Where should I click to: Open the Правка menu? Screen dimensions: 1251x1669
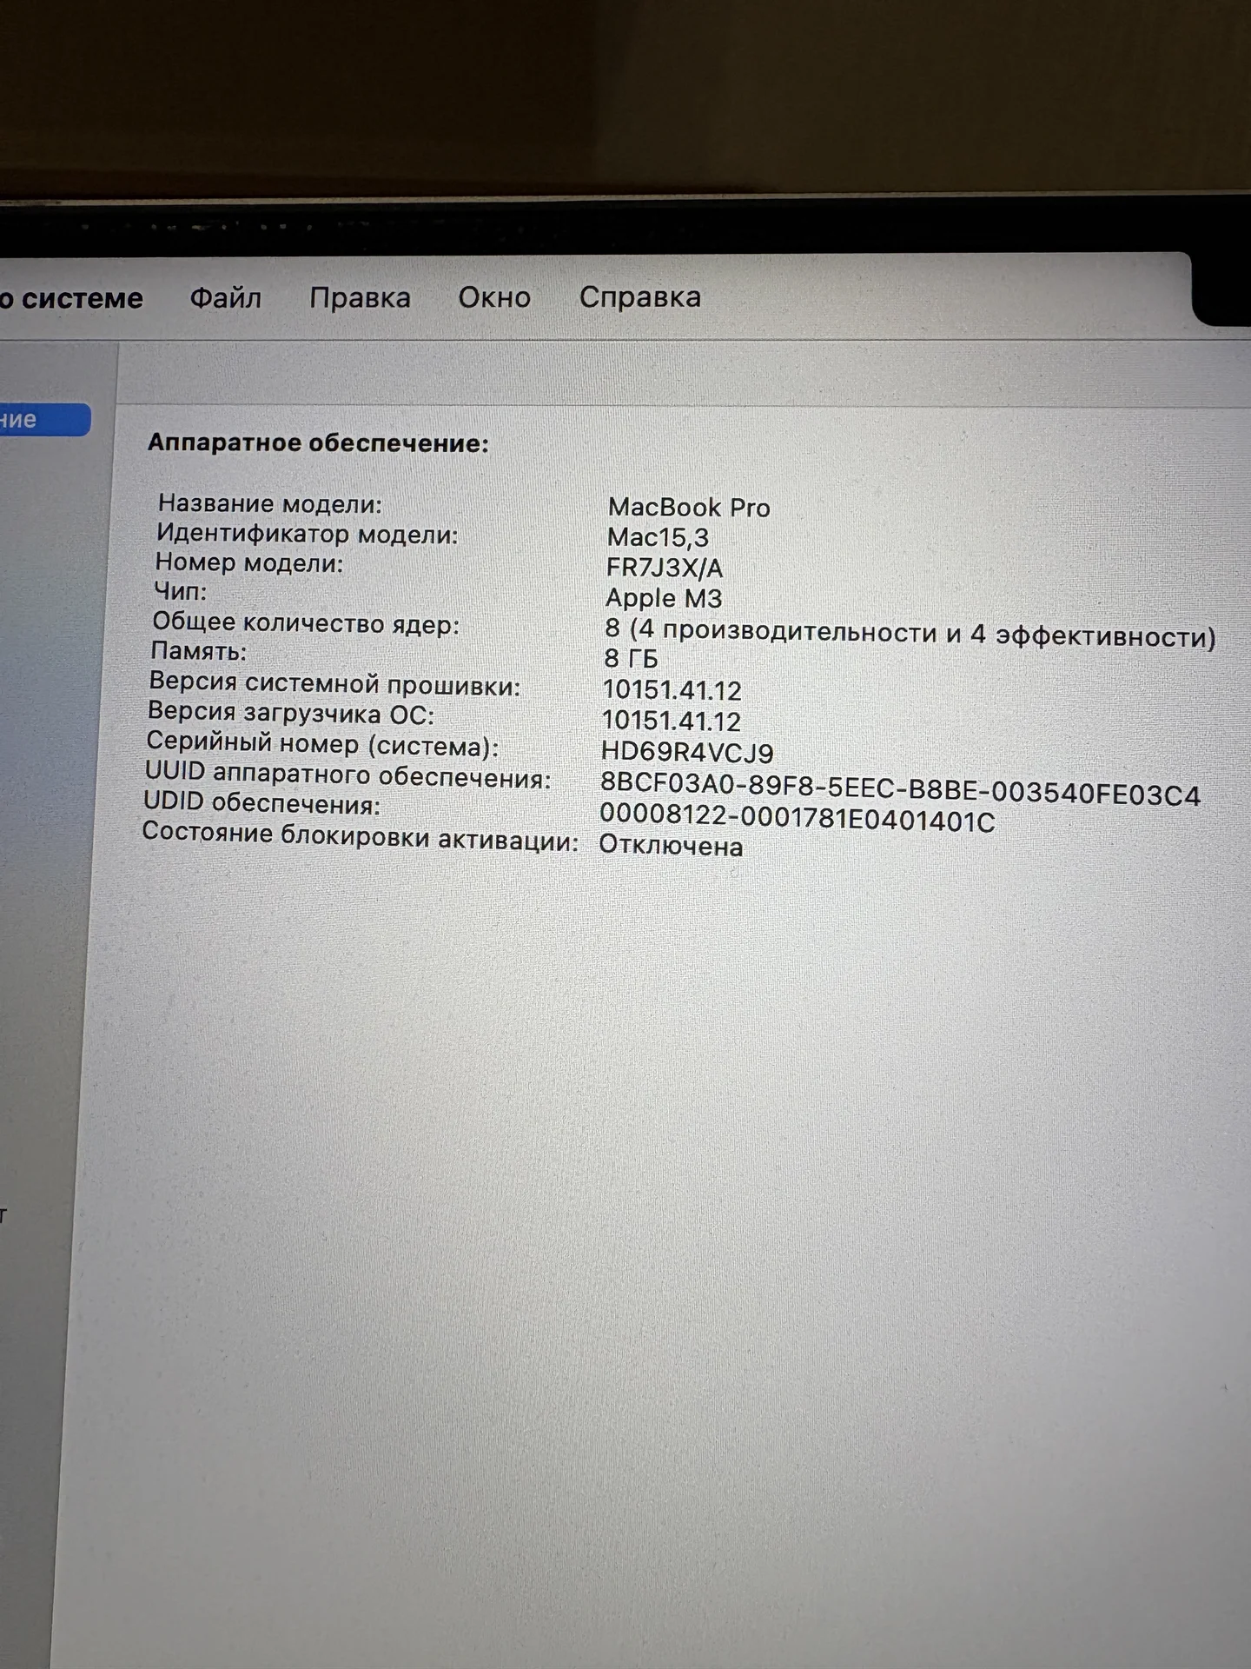pyautogui.click(x=360, y=297)
